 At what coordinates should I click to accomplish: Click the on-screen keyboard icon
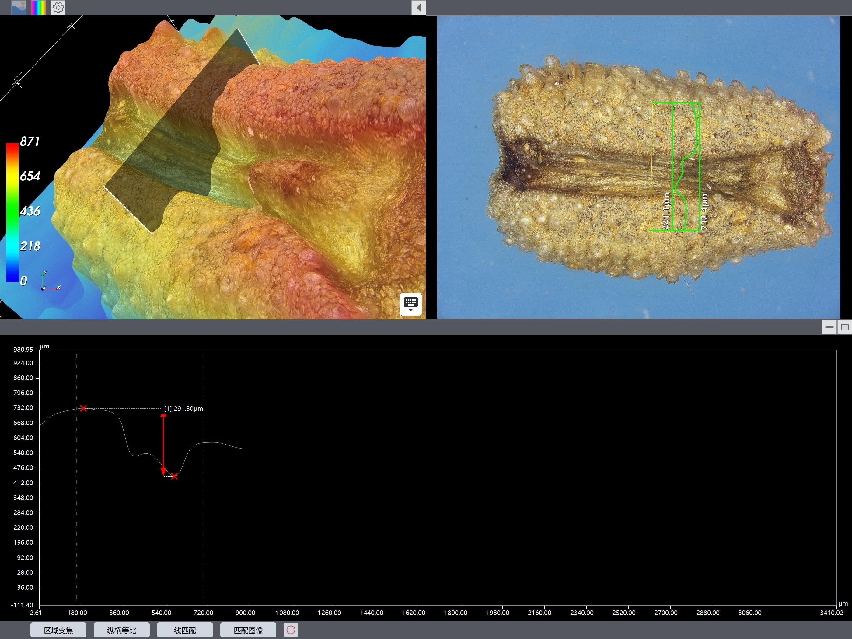(410, 304)
